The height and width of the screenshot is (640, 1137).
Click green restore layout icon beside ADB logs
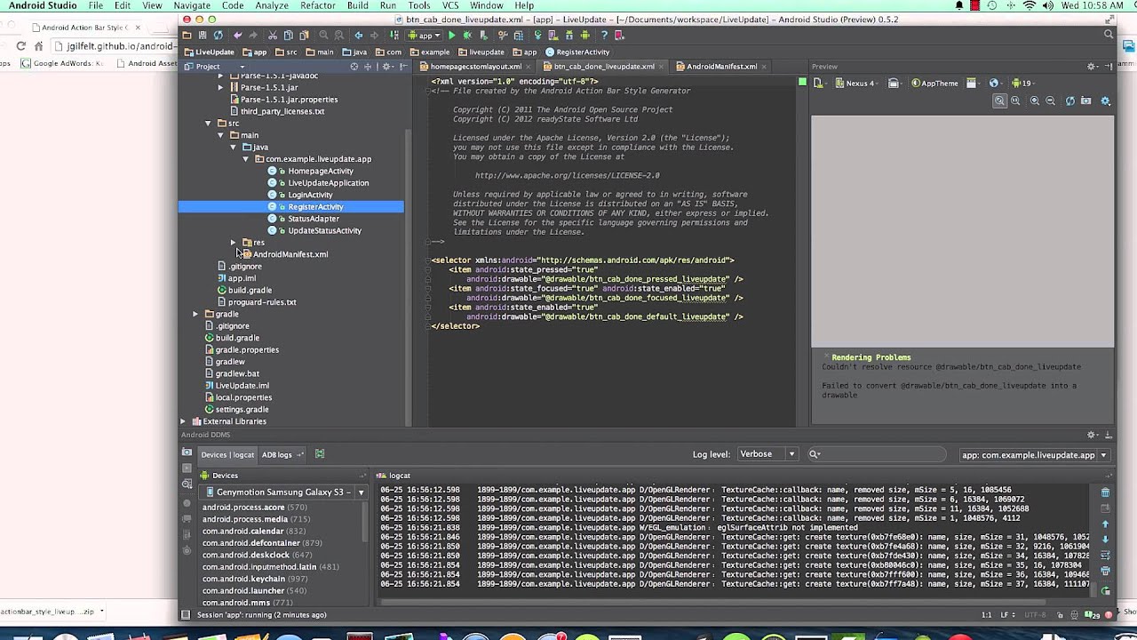click(x=320, y=454)
